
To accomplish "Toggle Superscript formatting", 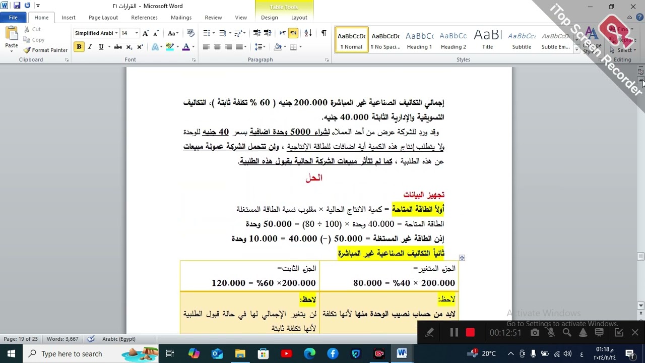I will [x=140, y=47].
